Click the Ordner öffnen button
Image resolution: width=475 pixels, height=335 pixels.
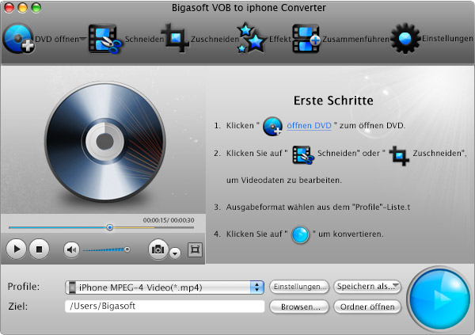[367, 306]
